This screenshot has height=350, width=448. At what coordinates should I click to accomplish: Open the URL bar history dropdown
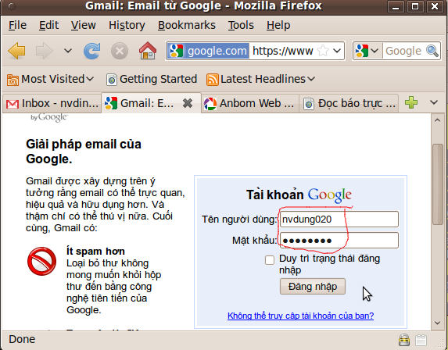click(337, 51)
